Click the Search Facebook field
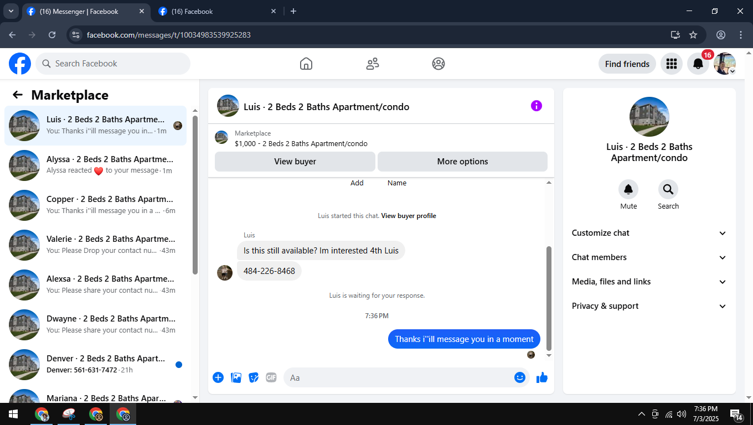 coord(113,64)
